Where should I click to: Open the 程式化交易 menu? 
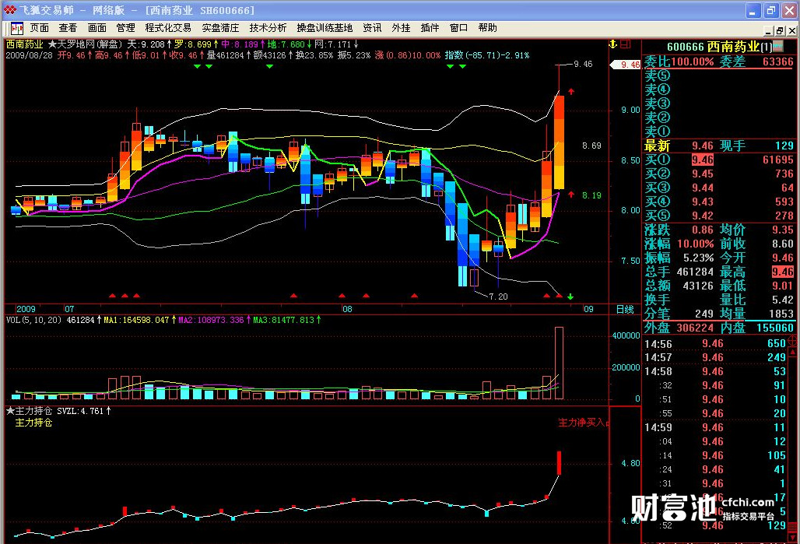pyautogui.click(x=168, y=28)
